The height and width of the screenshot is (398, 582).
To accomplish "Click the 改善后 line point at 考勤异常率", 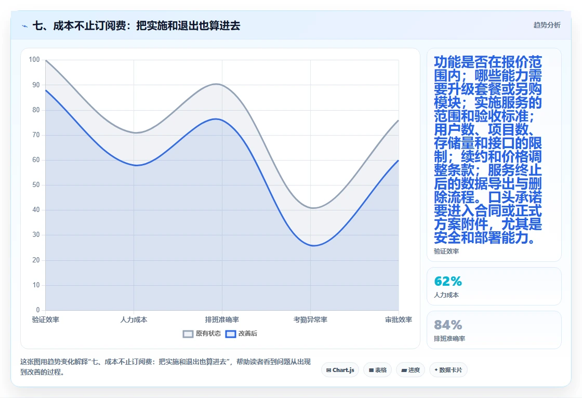I will point(310,245).
